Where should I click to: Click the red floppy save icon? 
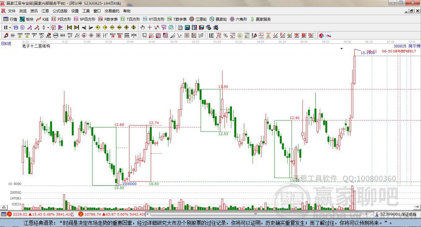tap(201, 27)
